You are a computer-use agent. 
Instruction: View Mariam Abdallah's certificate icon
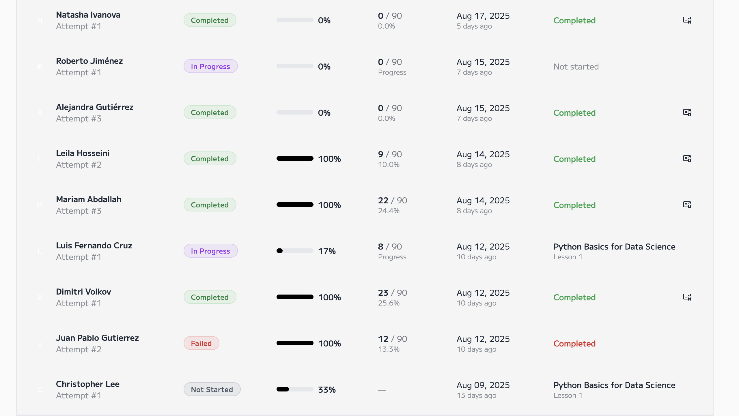[687, 205]
